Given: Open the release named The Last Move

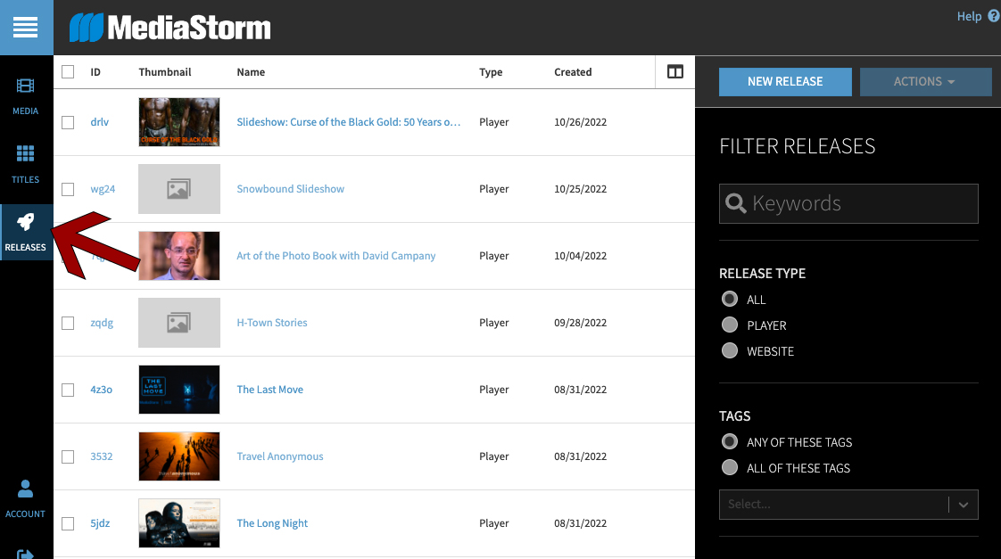Looking at the screenshot, I should tap(269, 389).
